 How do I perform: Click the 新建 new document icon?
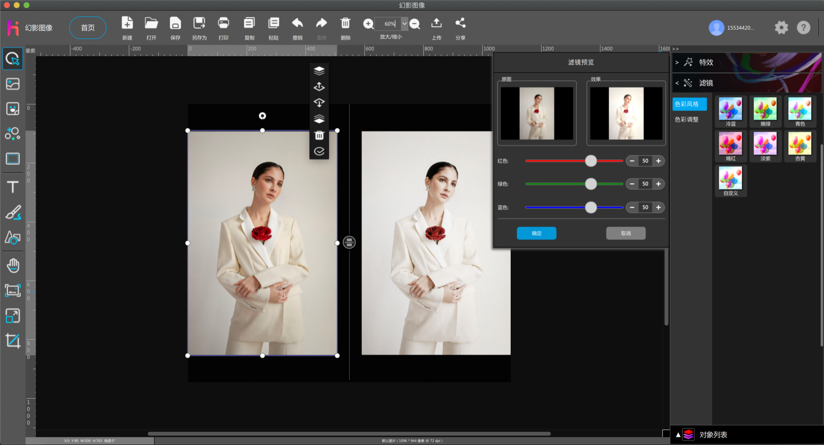pos(127,23)
